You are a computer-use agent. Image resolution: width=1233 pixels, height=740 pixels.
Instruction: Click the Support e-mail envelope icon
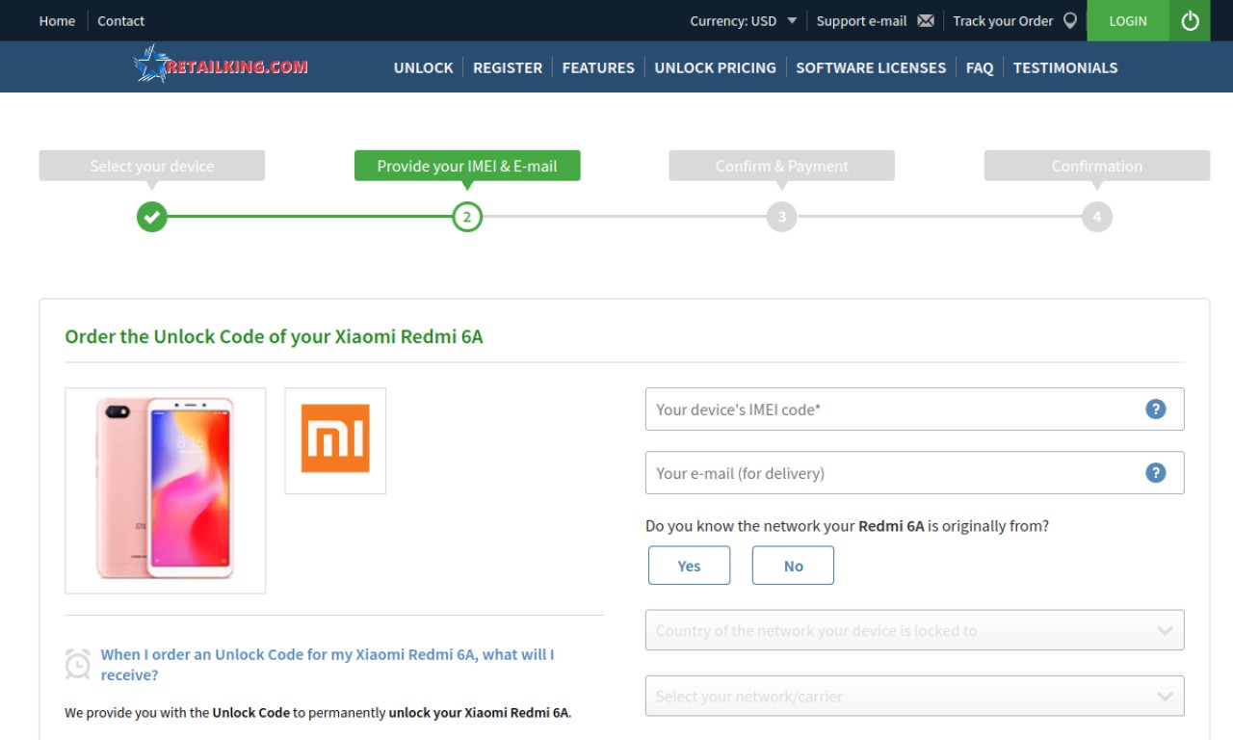tap(926, 20)
